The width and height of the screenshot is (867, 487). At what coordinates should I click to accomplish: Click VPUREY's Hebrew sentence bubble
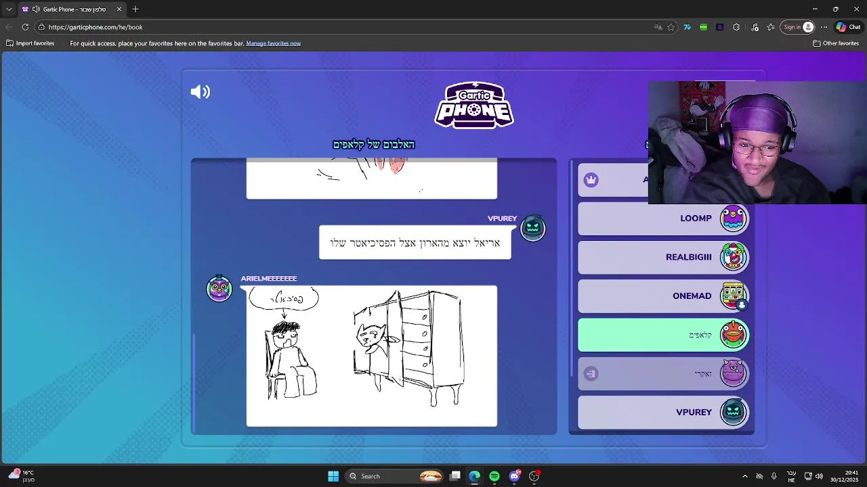point(415,242)
